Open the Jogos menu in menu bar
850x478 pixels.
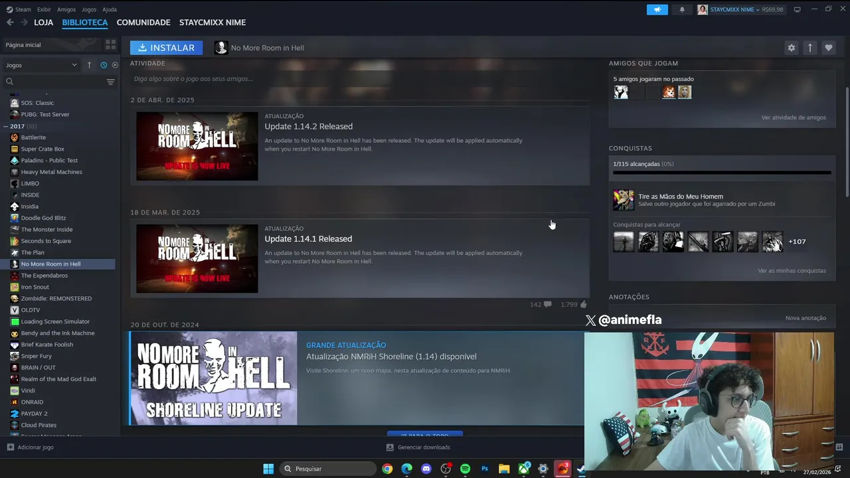pyautogui.click(x=89, y=9)
